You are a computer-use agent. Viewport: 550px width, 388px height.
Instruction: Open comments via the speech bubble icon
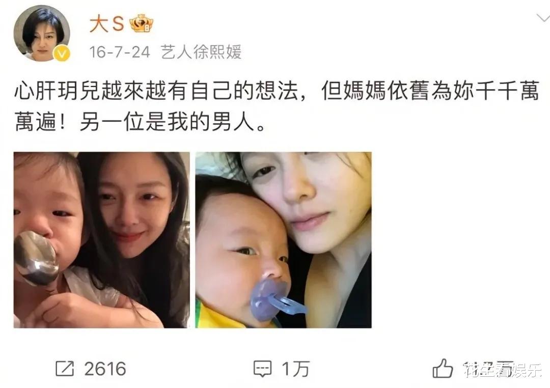pyautogui.click(x=262, y=369)
